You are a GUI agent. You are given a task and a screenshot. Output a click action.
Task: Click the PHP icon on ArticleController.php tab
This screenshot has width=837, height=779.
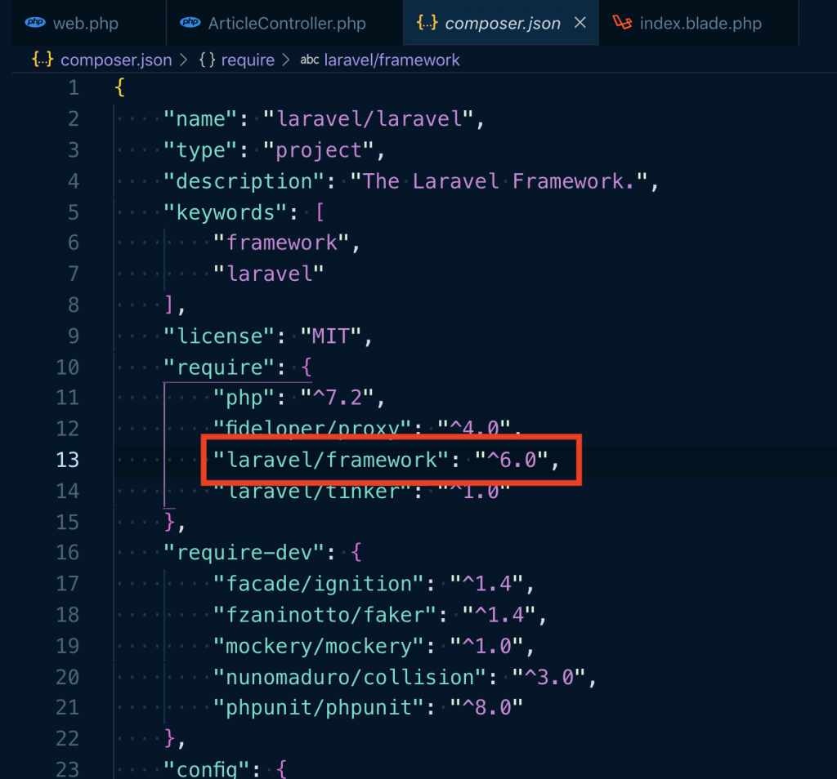click(x=190, y=22)
